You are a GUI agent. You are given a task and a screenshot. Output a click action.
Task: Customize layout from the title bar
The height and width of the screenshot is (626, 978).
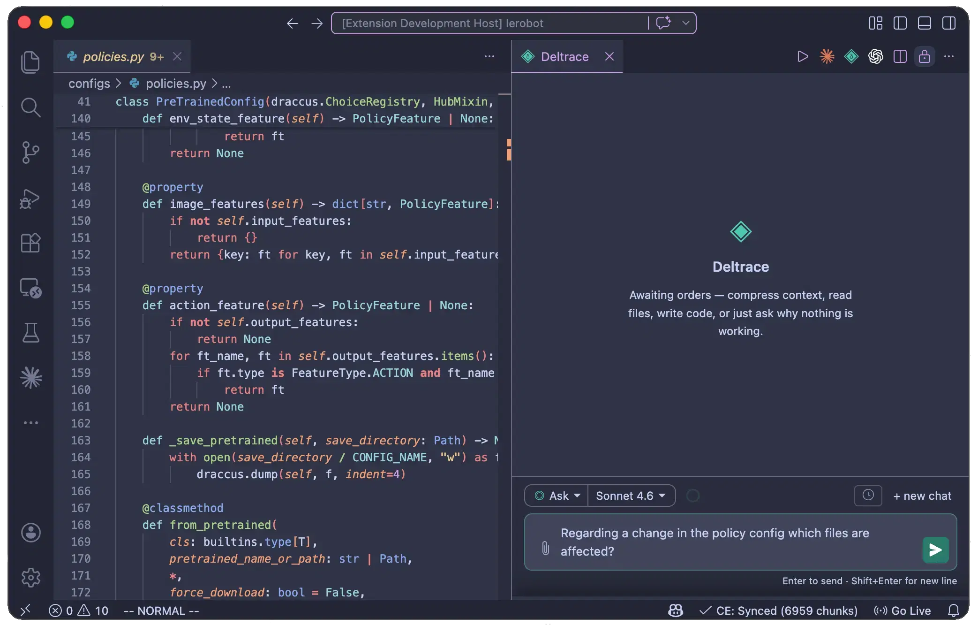(875, 23)
